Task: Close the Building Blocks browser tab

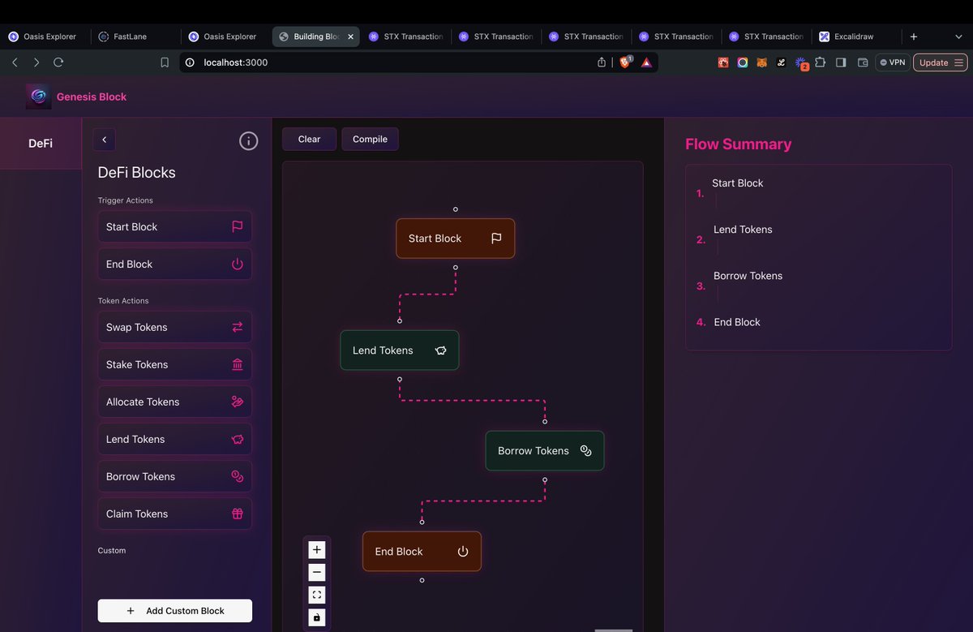Action: click(x=350, y=37)
